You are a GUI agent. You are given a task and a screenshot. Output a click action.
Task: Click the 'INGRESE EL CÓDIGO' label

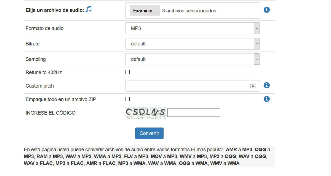coord(50,113)
